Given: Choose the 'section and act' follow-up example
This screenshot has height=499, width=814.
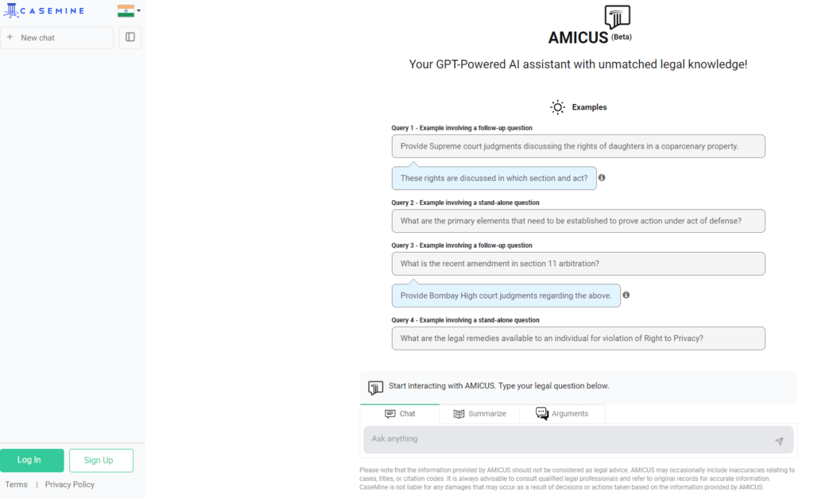Looking at the screenshot, I should coord(494,178).
